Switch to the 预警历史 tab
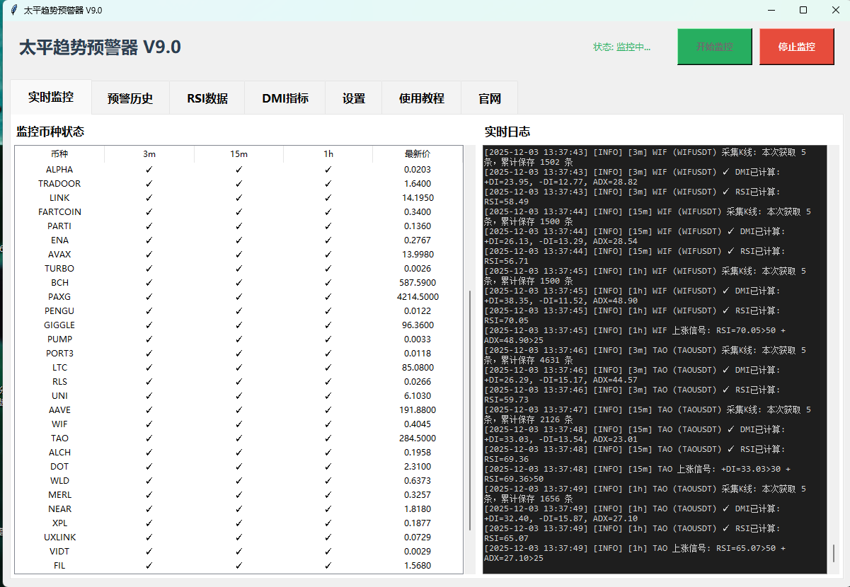Screen dimensions: 850x587 pos(130,98)
